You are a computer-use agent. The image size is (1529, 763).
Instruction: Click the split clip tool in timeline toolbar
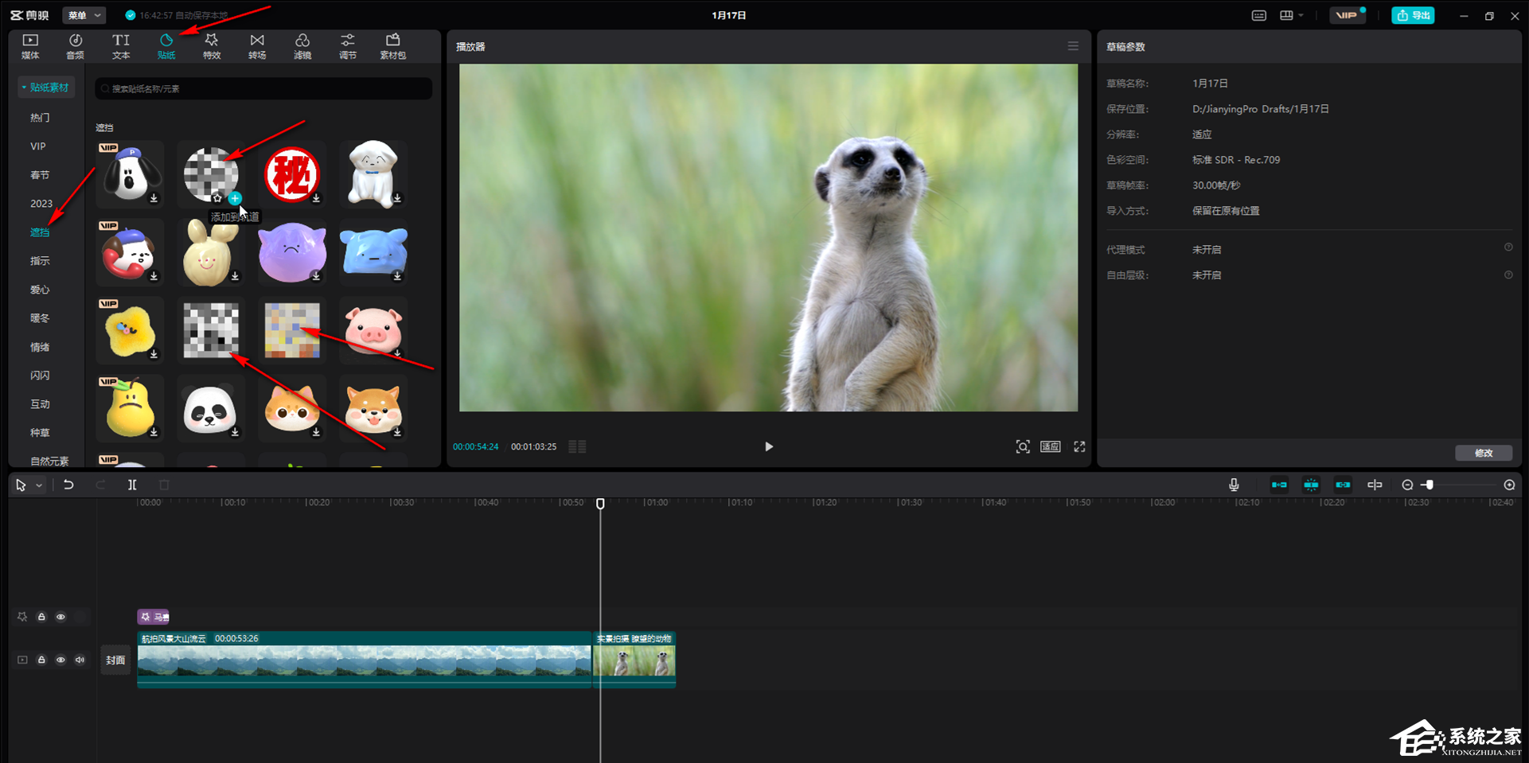132,485
